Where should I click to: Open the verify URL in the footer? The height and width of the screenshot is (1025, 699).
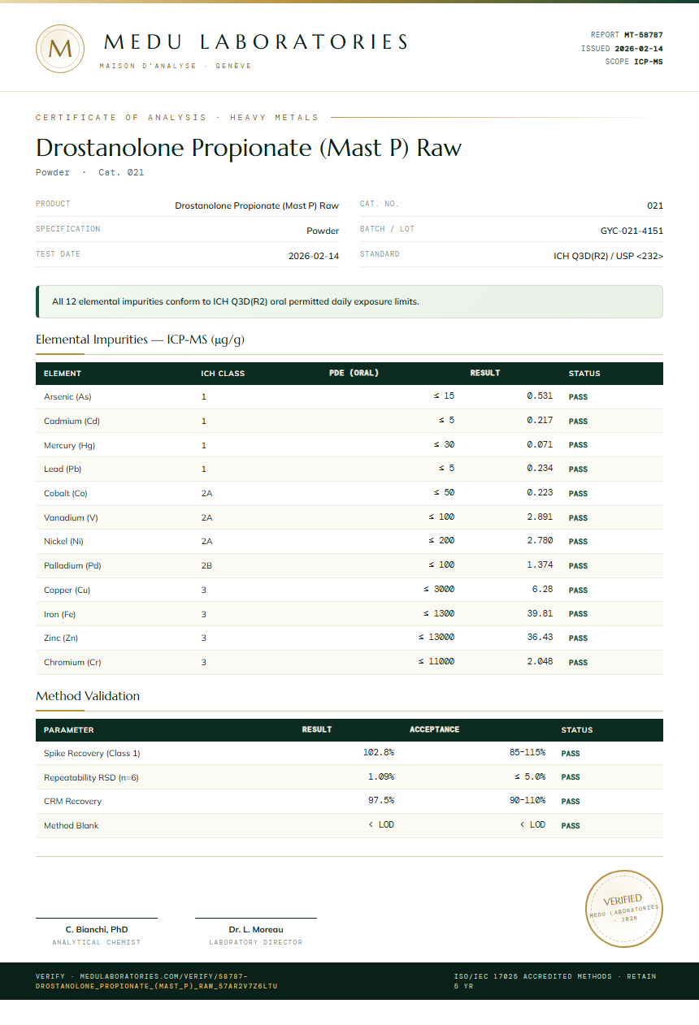click(x=157, y=981)
